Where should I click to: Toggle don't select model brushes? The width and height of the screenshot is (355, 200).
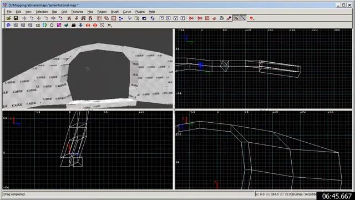191,18
